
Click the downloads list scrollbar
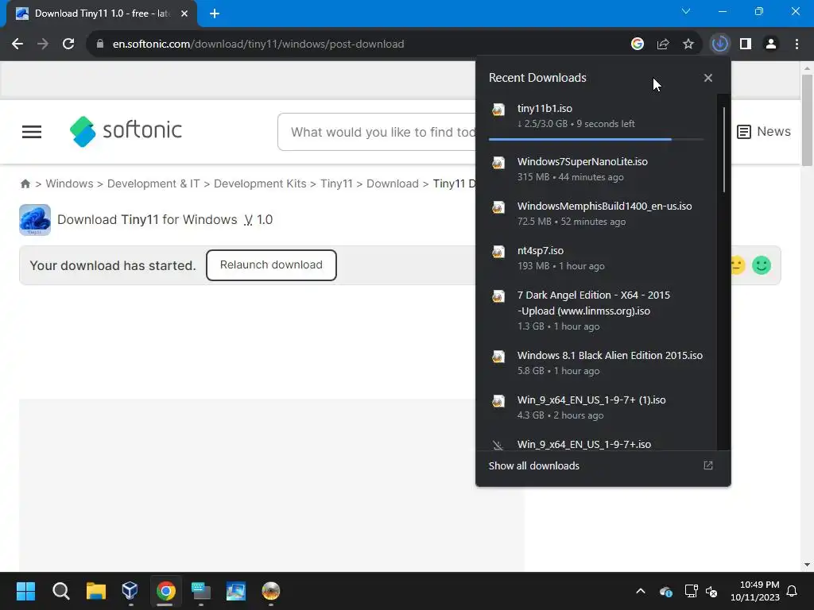723,150
